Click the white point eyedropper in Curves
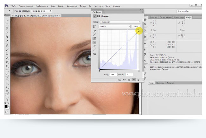Screen dimensions: 206x138 click(94, 38)
